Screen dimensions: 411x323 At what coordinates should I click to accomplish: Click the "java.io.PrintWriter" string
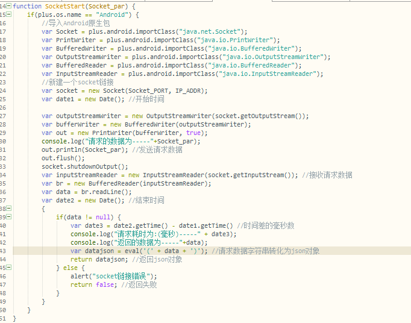[x=235, y=40]
